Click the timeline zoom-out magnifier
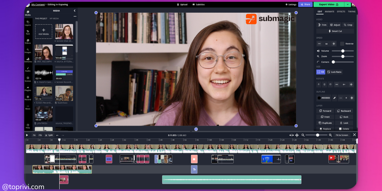The width and height of the screenshot is (382, 191). click(303, 135)
